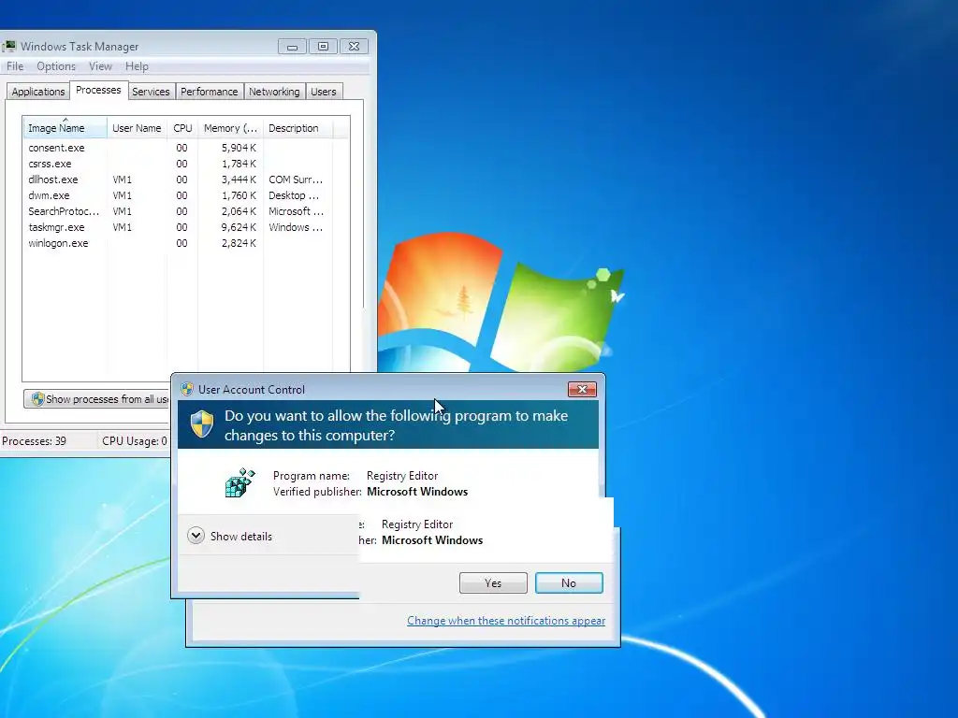Screen dimensions: 958x718
Task: Click Yes to allow Registry Editor
Action: (493, 583)
